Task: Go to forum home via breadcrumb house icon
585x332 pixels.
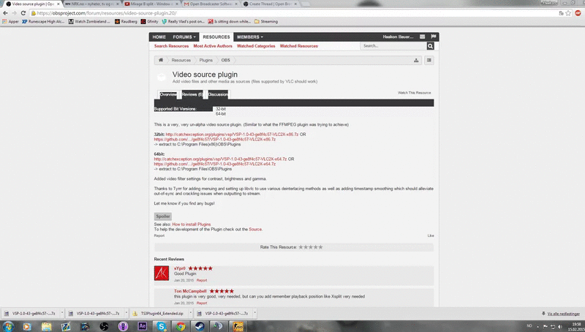Action: point(161,60)
